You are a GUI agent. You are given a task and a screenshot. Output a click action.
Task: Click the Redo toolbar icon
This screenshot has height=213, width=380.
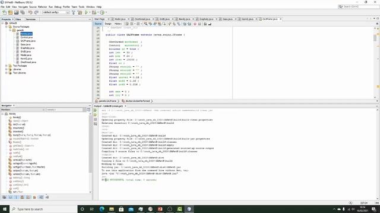(x=36, y=12)
